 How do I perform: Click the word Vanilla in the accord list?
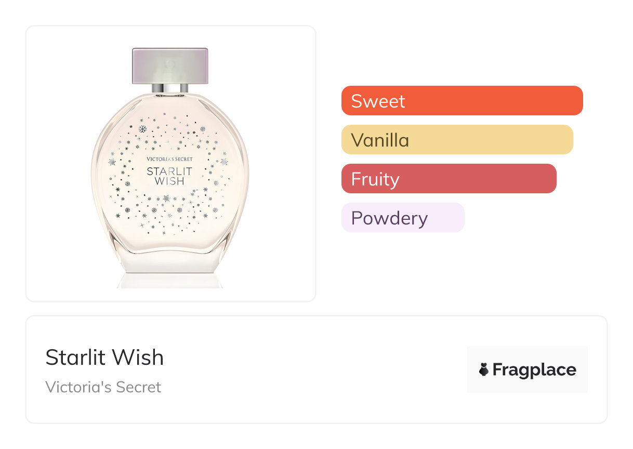coord(380,140)
